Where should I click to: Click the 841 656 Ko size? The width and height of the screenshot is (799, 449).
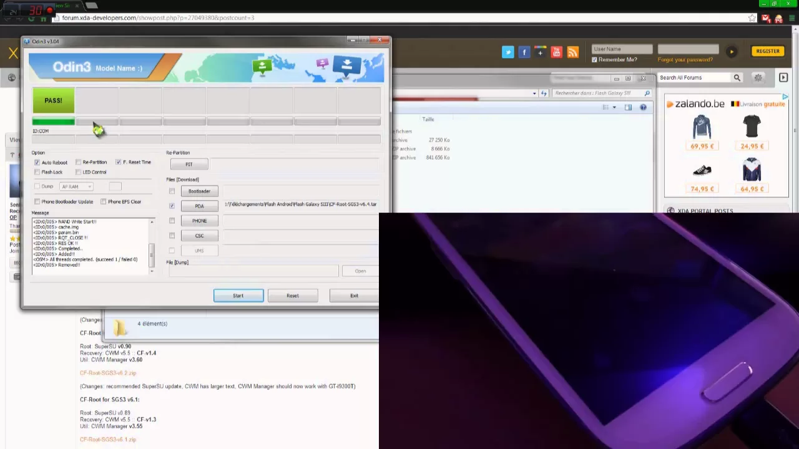tap(438, 158)
